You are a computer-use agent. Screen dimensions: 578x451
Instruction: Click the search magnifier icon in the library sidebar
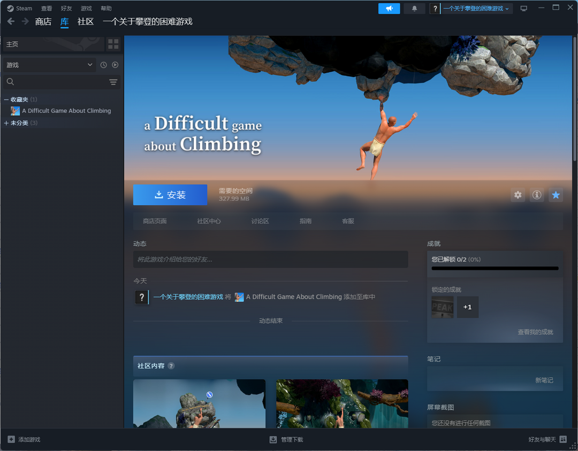[10, 82]
